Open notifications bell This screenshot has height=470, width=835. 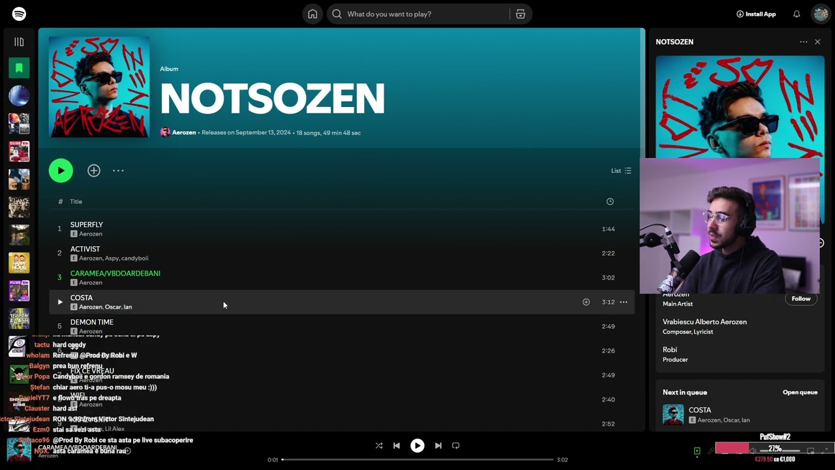797,14
